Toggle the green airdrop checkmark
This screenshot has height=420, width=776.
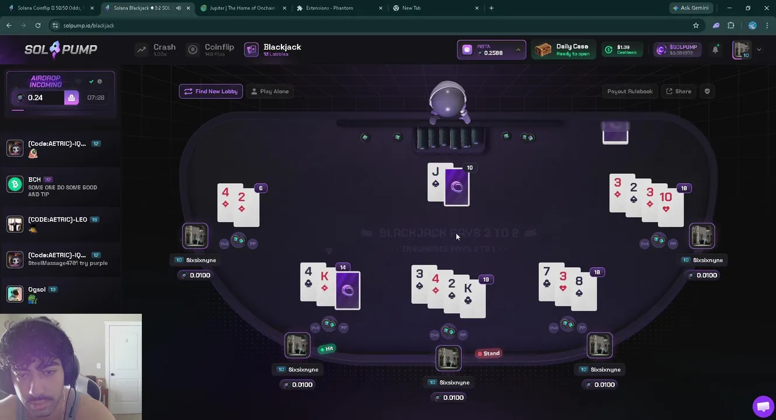[x=91, y=82]
